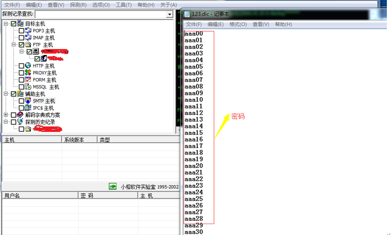Enable the HTTP 主机 checkbox
This screenshot has height=235, width=391.
21,66
